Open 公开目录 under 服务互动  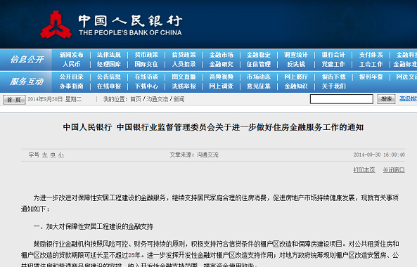(71, 77)
